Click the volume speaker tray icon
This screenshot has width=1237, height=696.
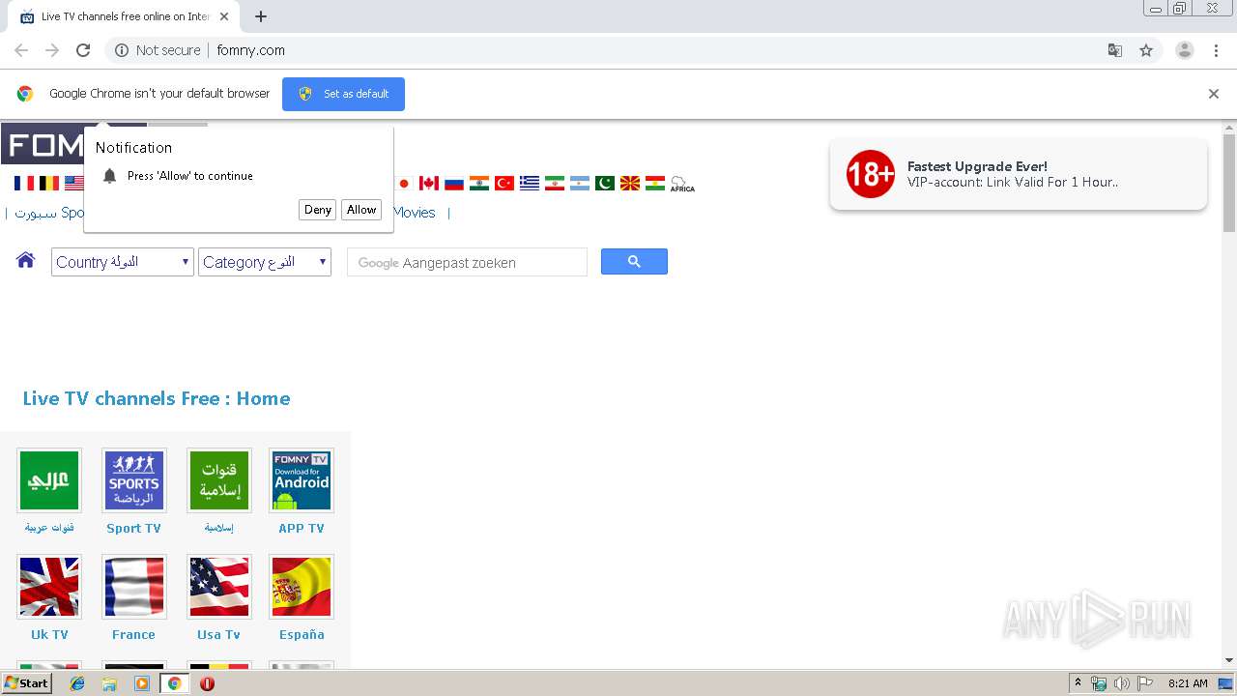[1122, 683]
